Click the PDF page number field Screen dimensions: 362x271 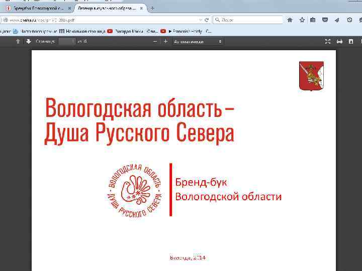(x=67, y=42)
